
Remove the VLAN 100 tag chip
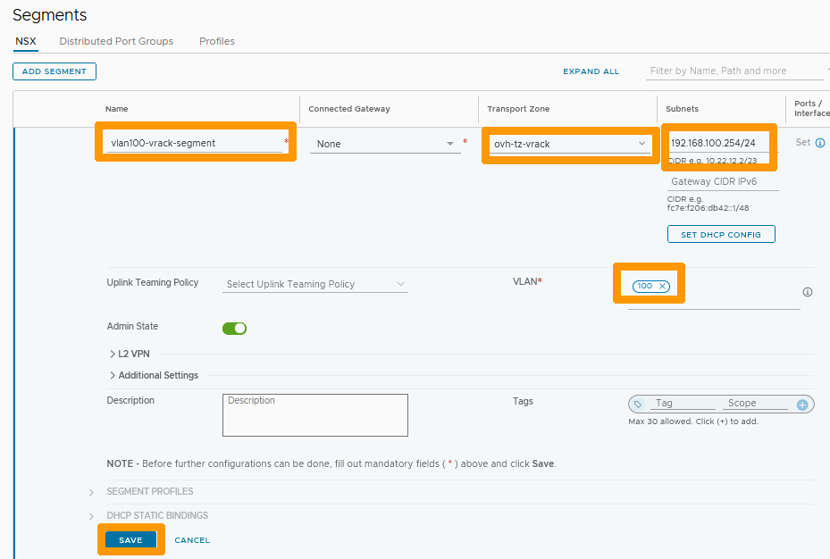663,286
